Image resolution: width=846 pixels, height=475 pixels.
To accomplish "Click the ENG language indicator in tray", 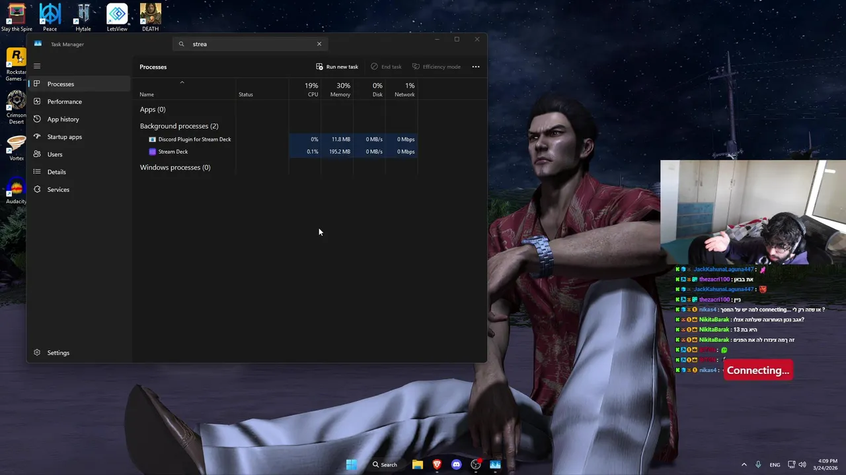I will [x=775, y=464].
